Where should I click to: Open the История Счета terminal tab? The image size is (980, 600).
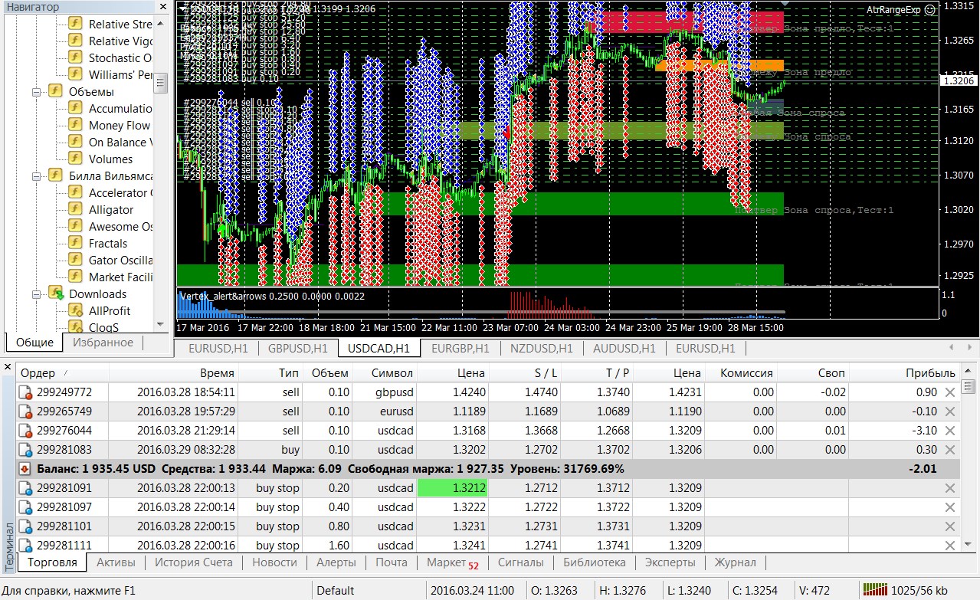(x=194, y=562)
